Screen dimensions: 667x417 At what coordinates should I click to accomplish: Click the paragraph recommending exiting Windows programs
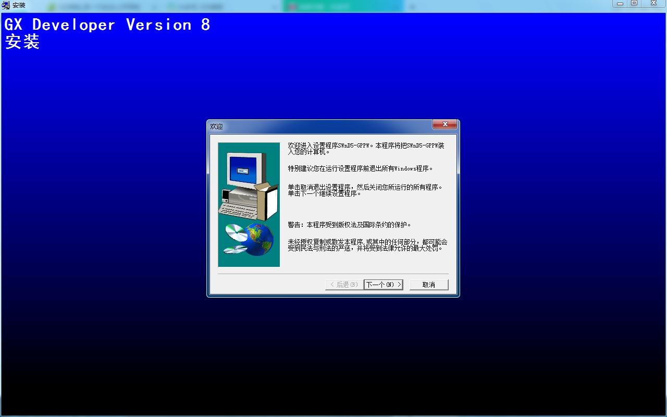tap(360, 168)
